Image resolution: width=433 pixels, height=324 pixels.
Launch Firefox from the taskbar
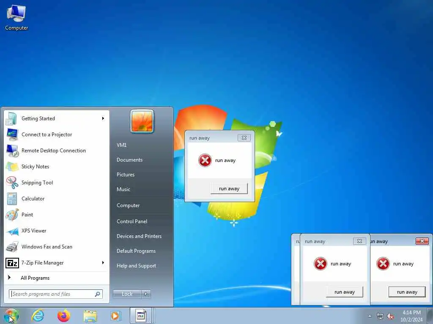point(64,316)
